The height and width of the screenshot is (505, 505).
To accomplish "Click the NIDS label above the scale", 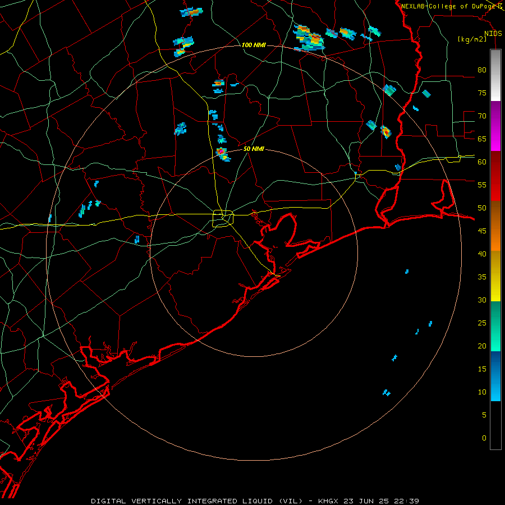I will pyautogui.click(x=493, y=34).
